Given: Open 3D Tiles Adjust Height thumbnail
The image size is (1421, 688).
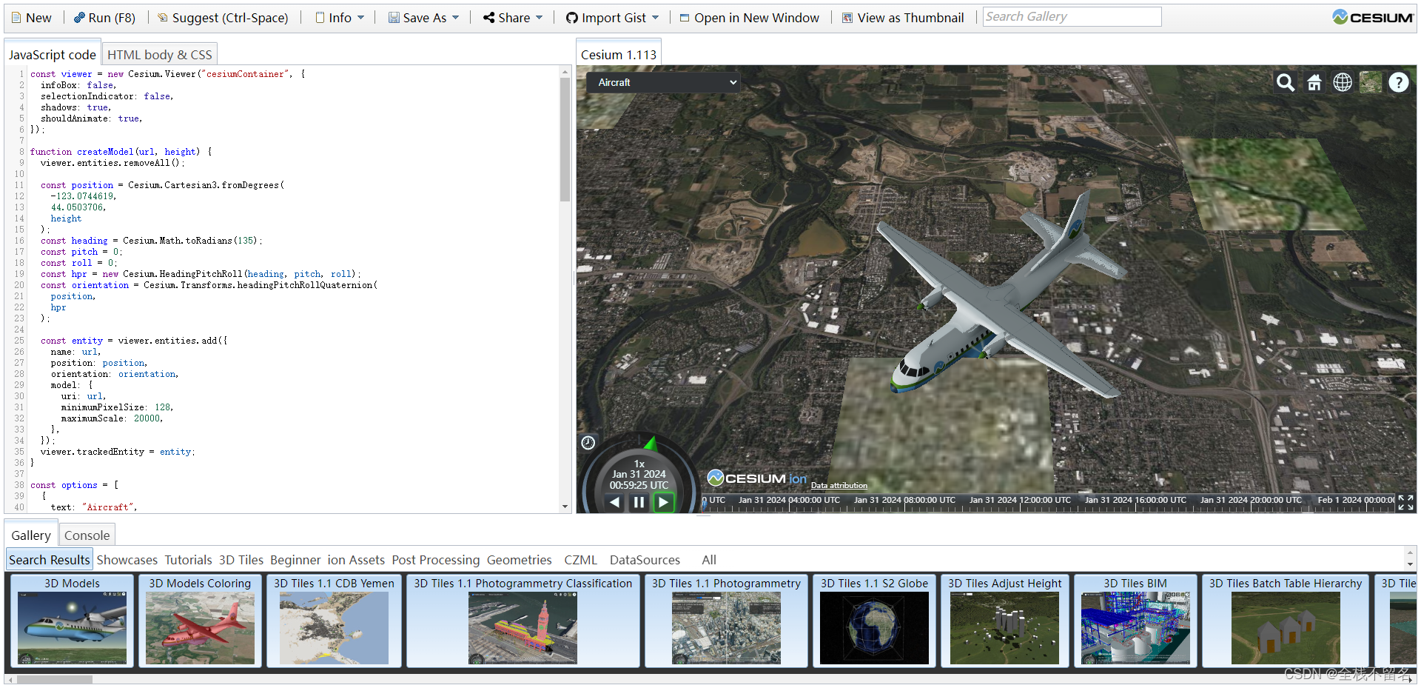Looking at the screenshot, I should click(1004, 621).
